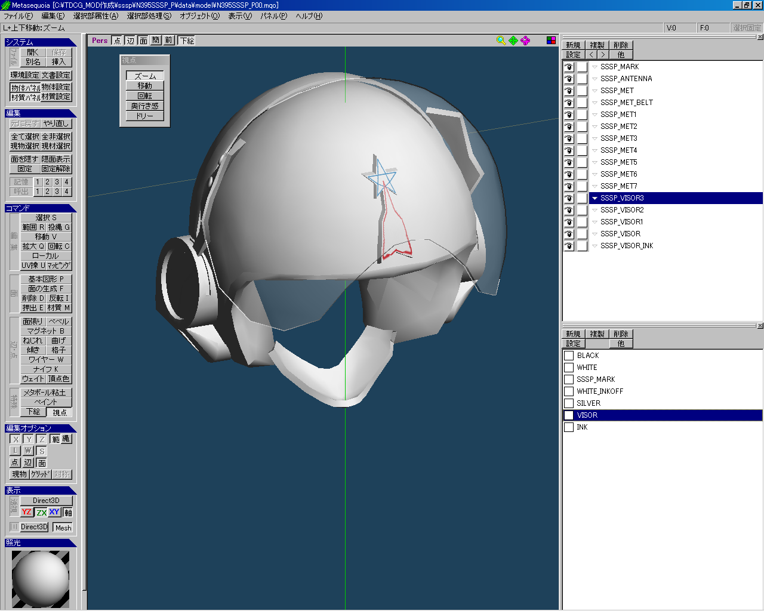Open the パネル(P) menu
Screen dimensions: 764x611
coord(273,16)
